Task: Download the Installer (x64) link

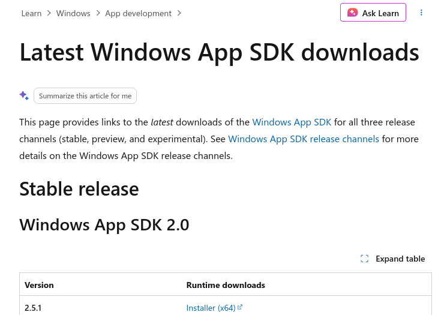Action: coord(211,308)
